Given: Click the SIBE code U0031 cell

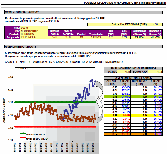Looking at the screenshot, I should (24, 28).
